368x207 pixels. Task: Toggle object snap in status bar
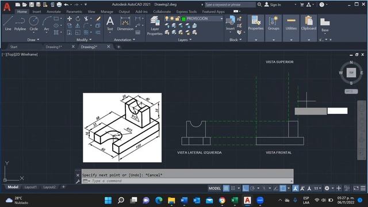(283, 188)
